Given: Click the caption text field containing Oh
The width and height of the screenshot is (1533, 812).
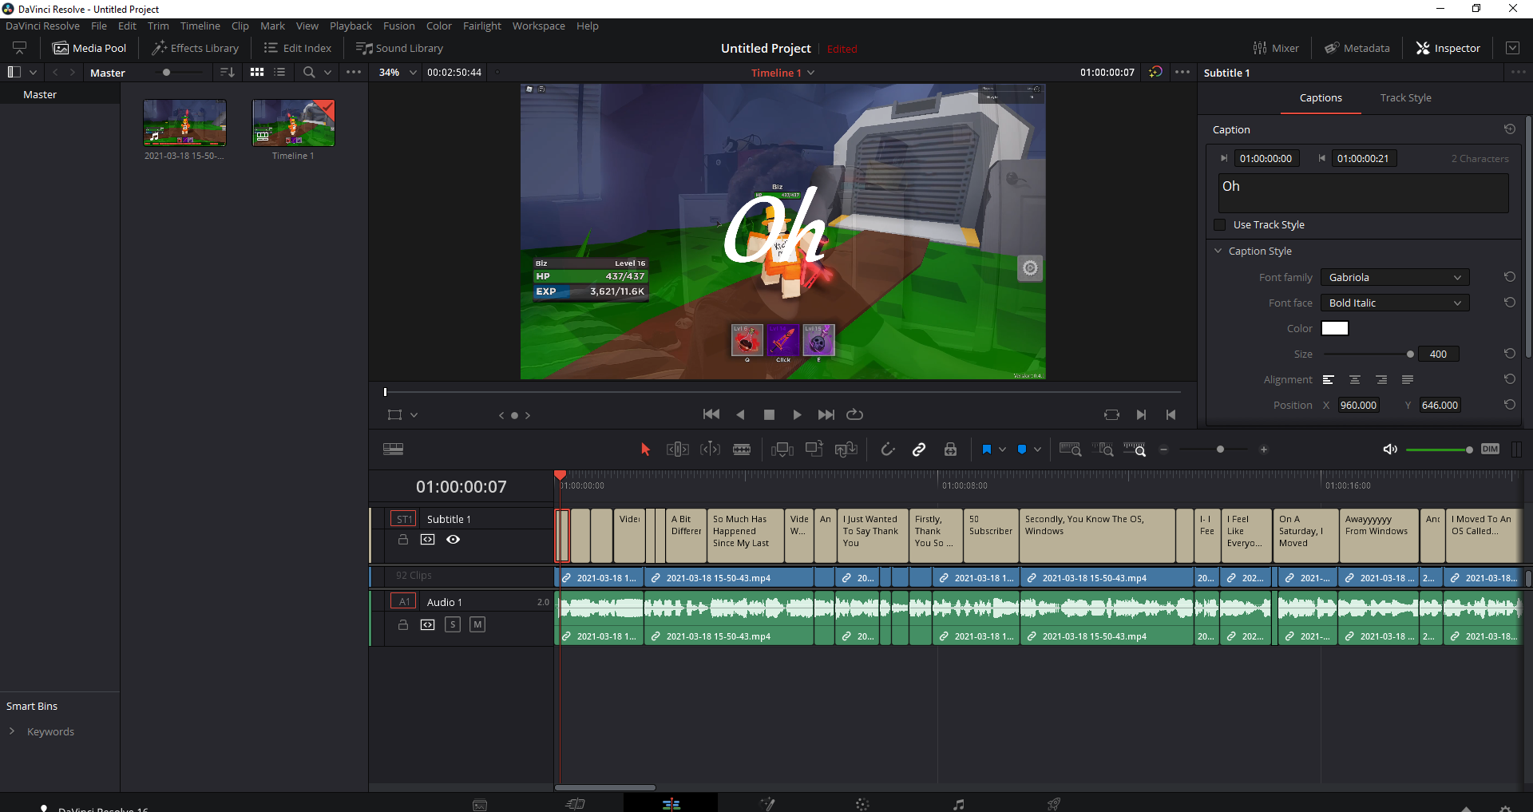Looking at the screenshot, I should [x=1365, y=193].
